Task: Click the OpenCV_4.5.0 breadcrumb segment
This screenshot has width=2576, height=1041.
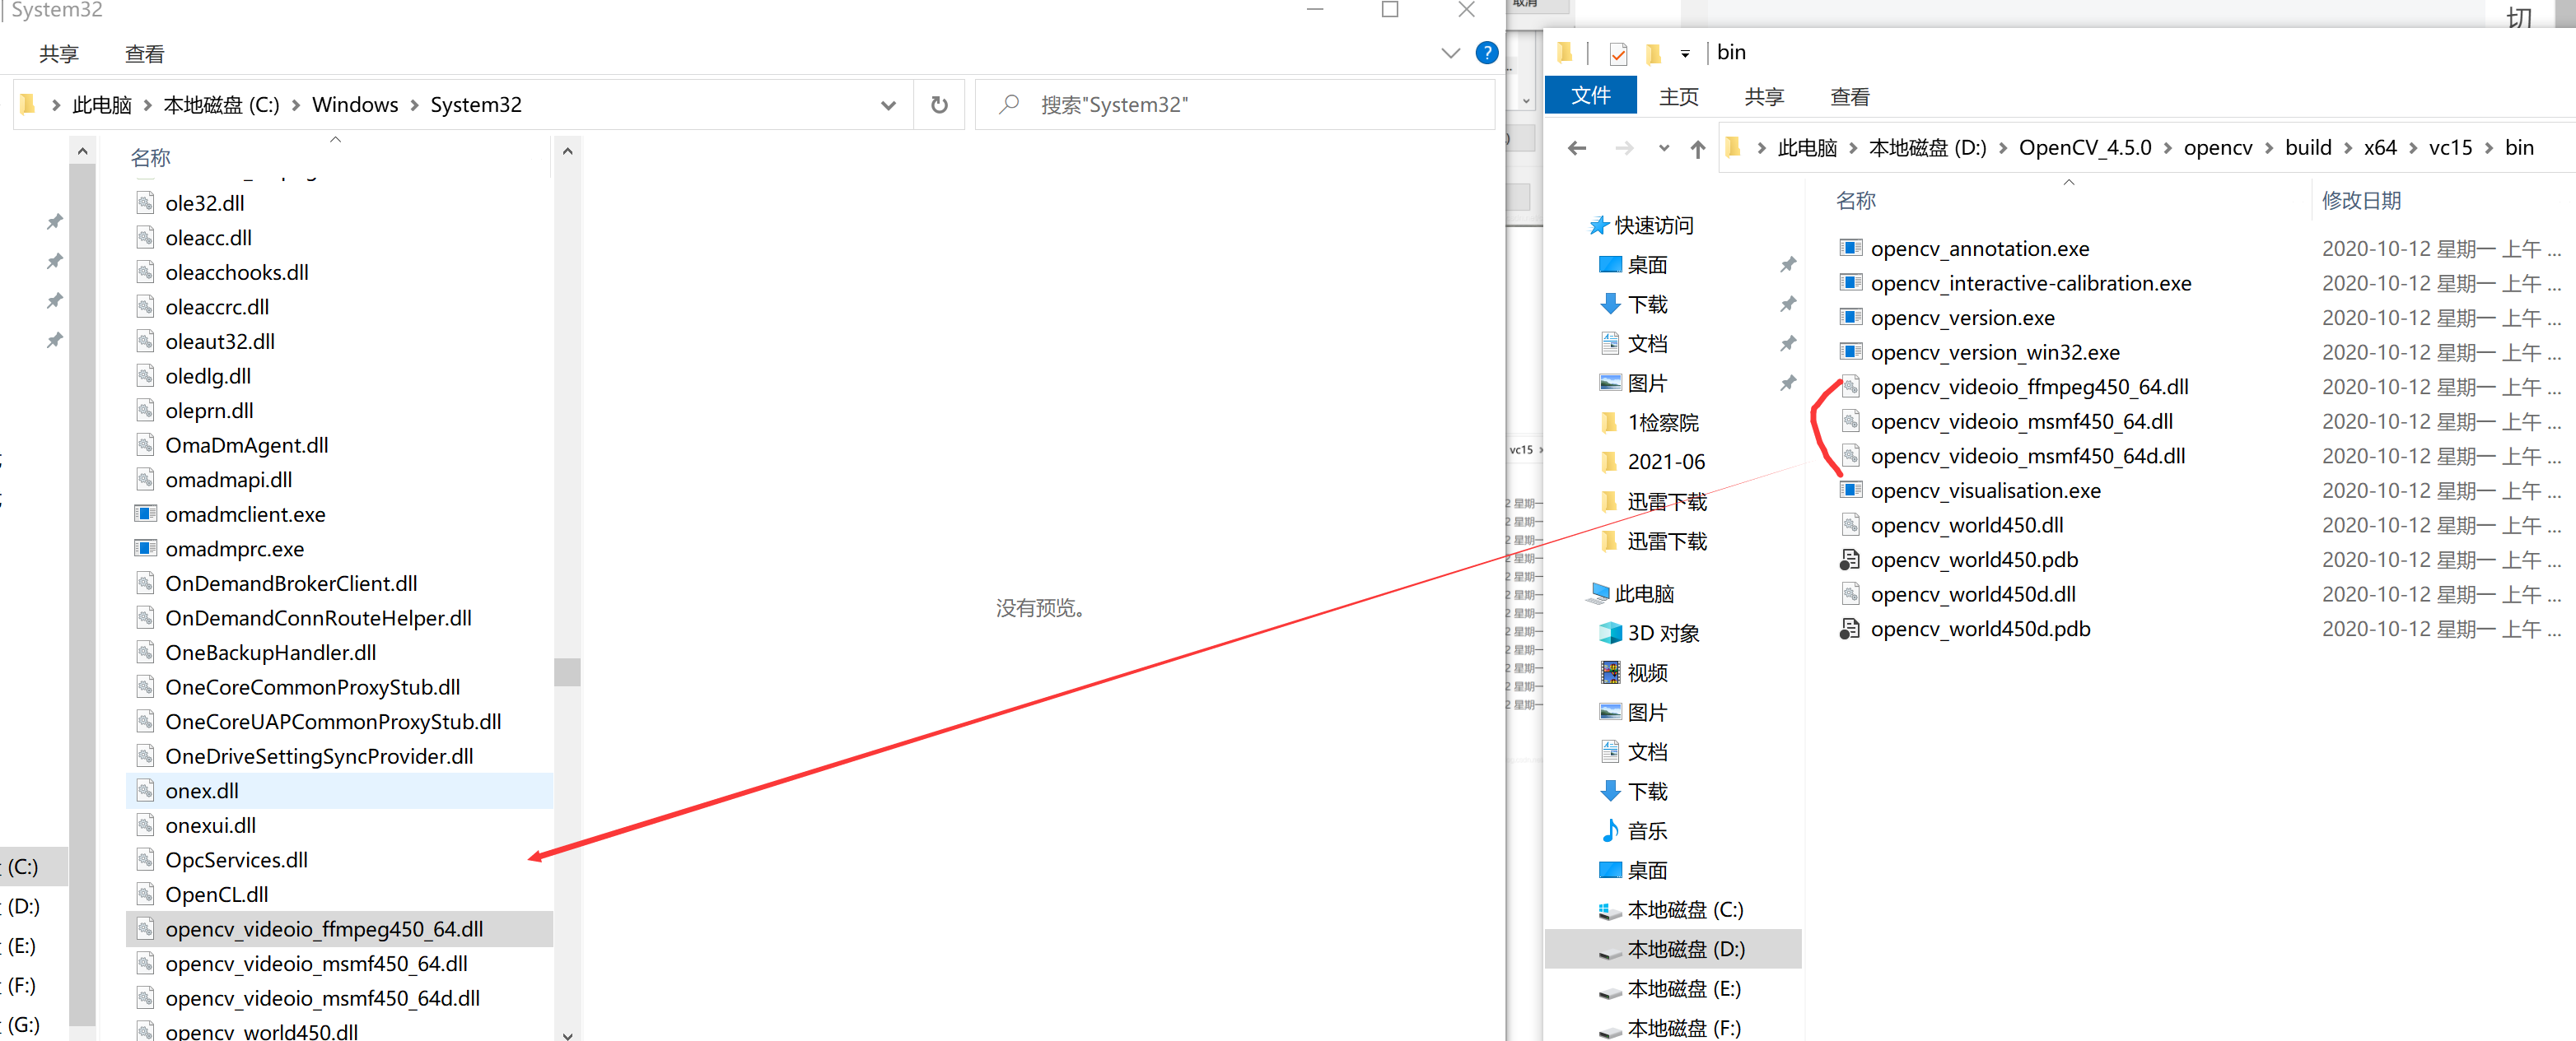Action: coord(2084,148)
